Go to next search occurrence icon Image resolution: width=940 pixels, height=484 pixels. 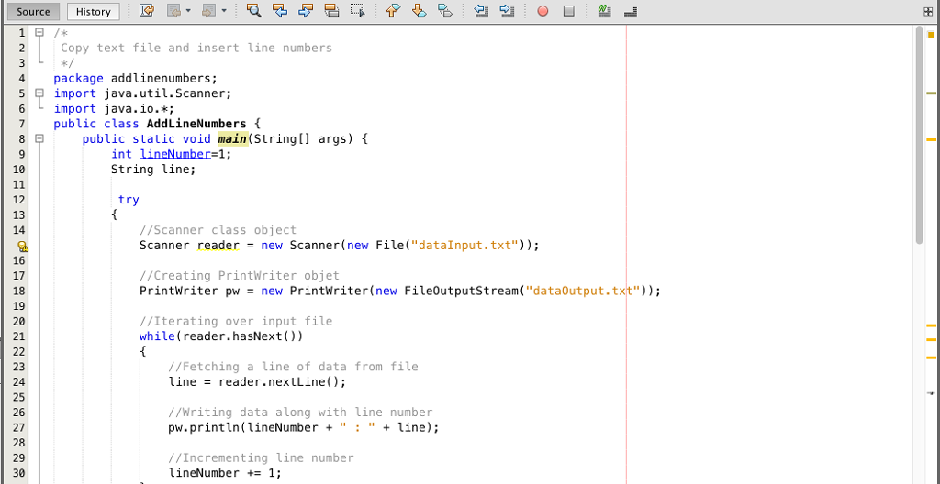pos(306,11)
